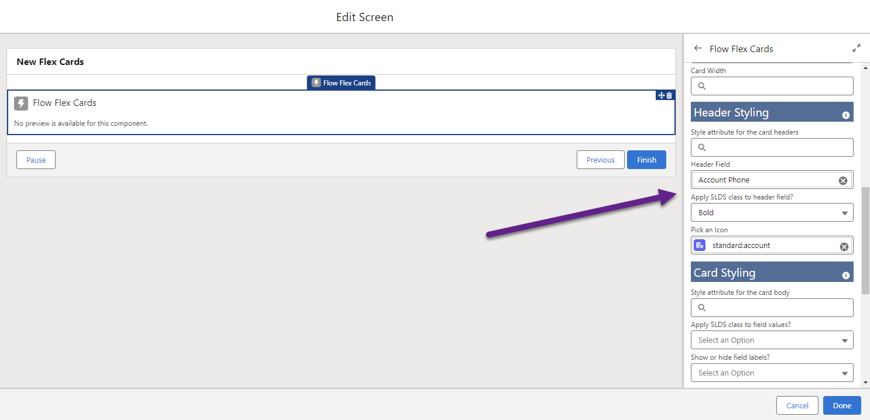Expand the Flow Flex Cards properties panel
Viewport: 870px width, 420px height.
tap(857, 48)
